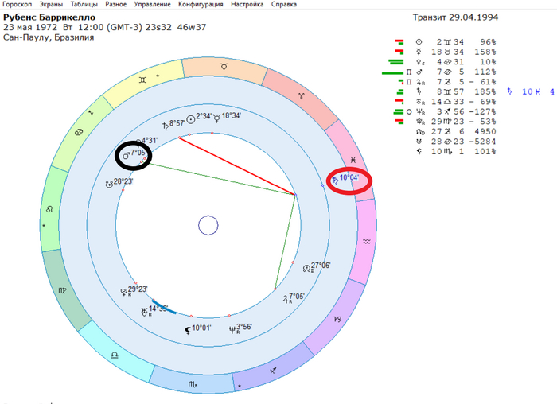The height and width of the screenshot is (404, 557).
Task: Click the Aries sign segment
Action: coord(302,95)
